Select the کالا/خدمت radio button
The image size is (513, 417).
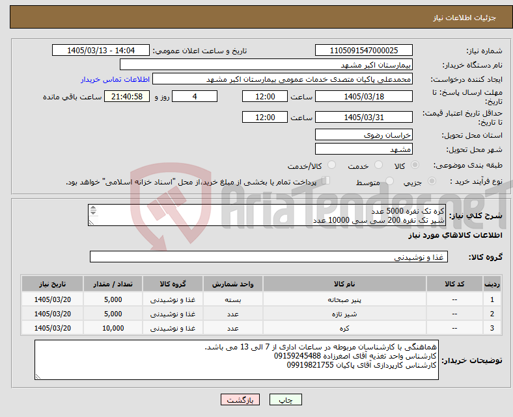(x=332, y=165)
